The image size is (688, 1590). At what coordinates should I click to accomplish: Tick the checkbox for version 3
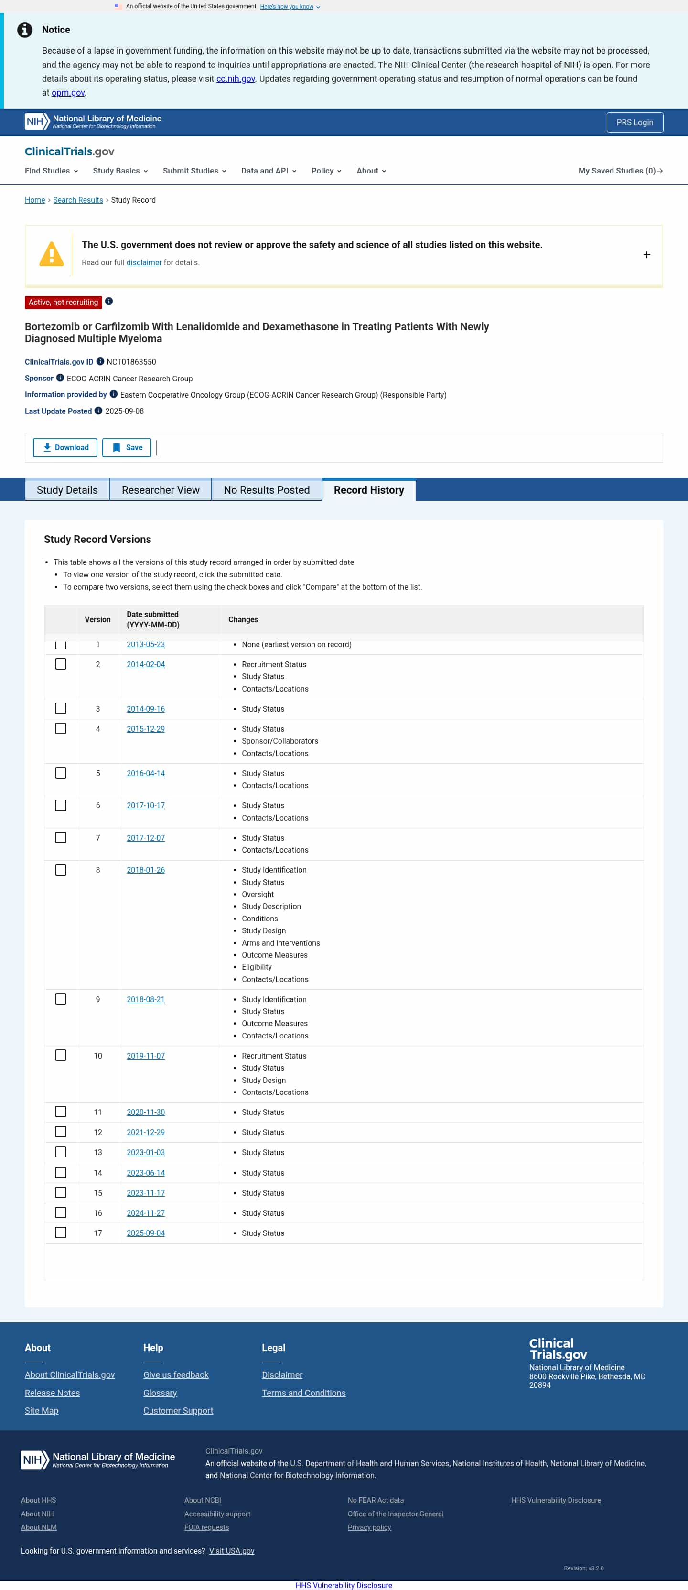click(61, 708)
